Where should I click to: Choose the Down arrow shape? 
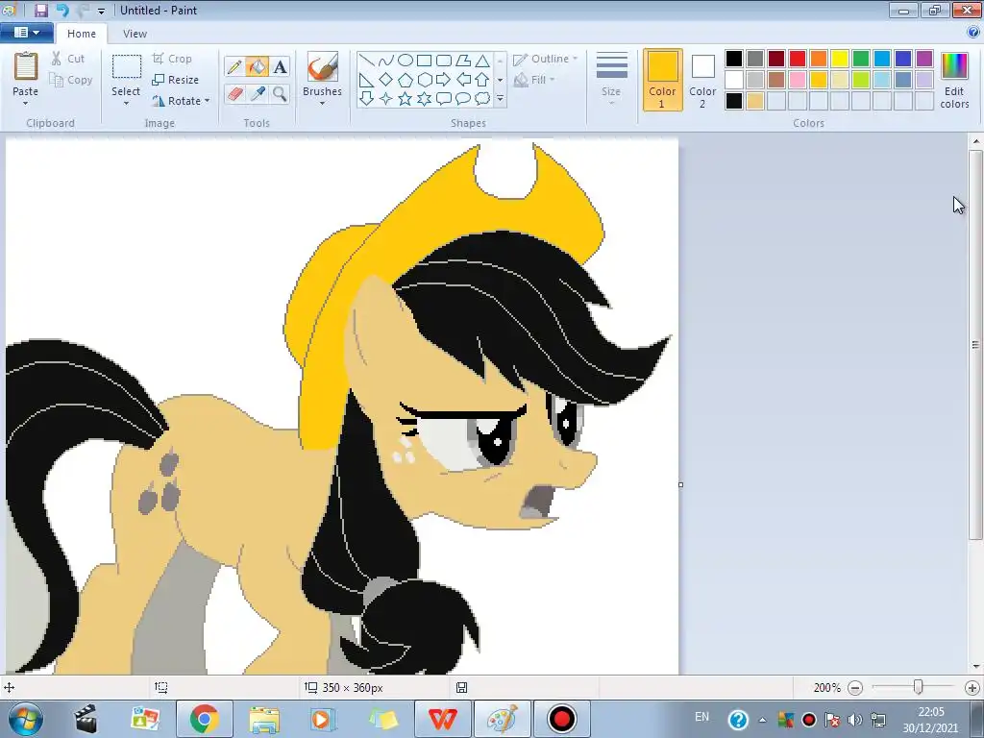pos(366,99)
